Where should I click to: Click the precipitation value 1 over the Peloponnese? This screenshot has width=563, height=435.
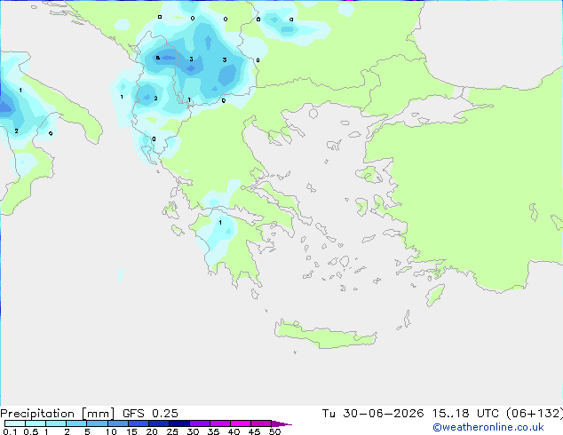pos(220,223)
